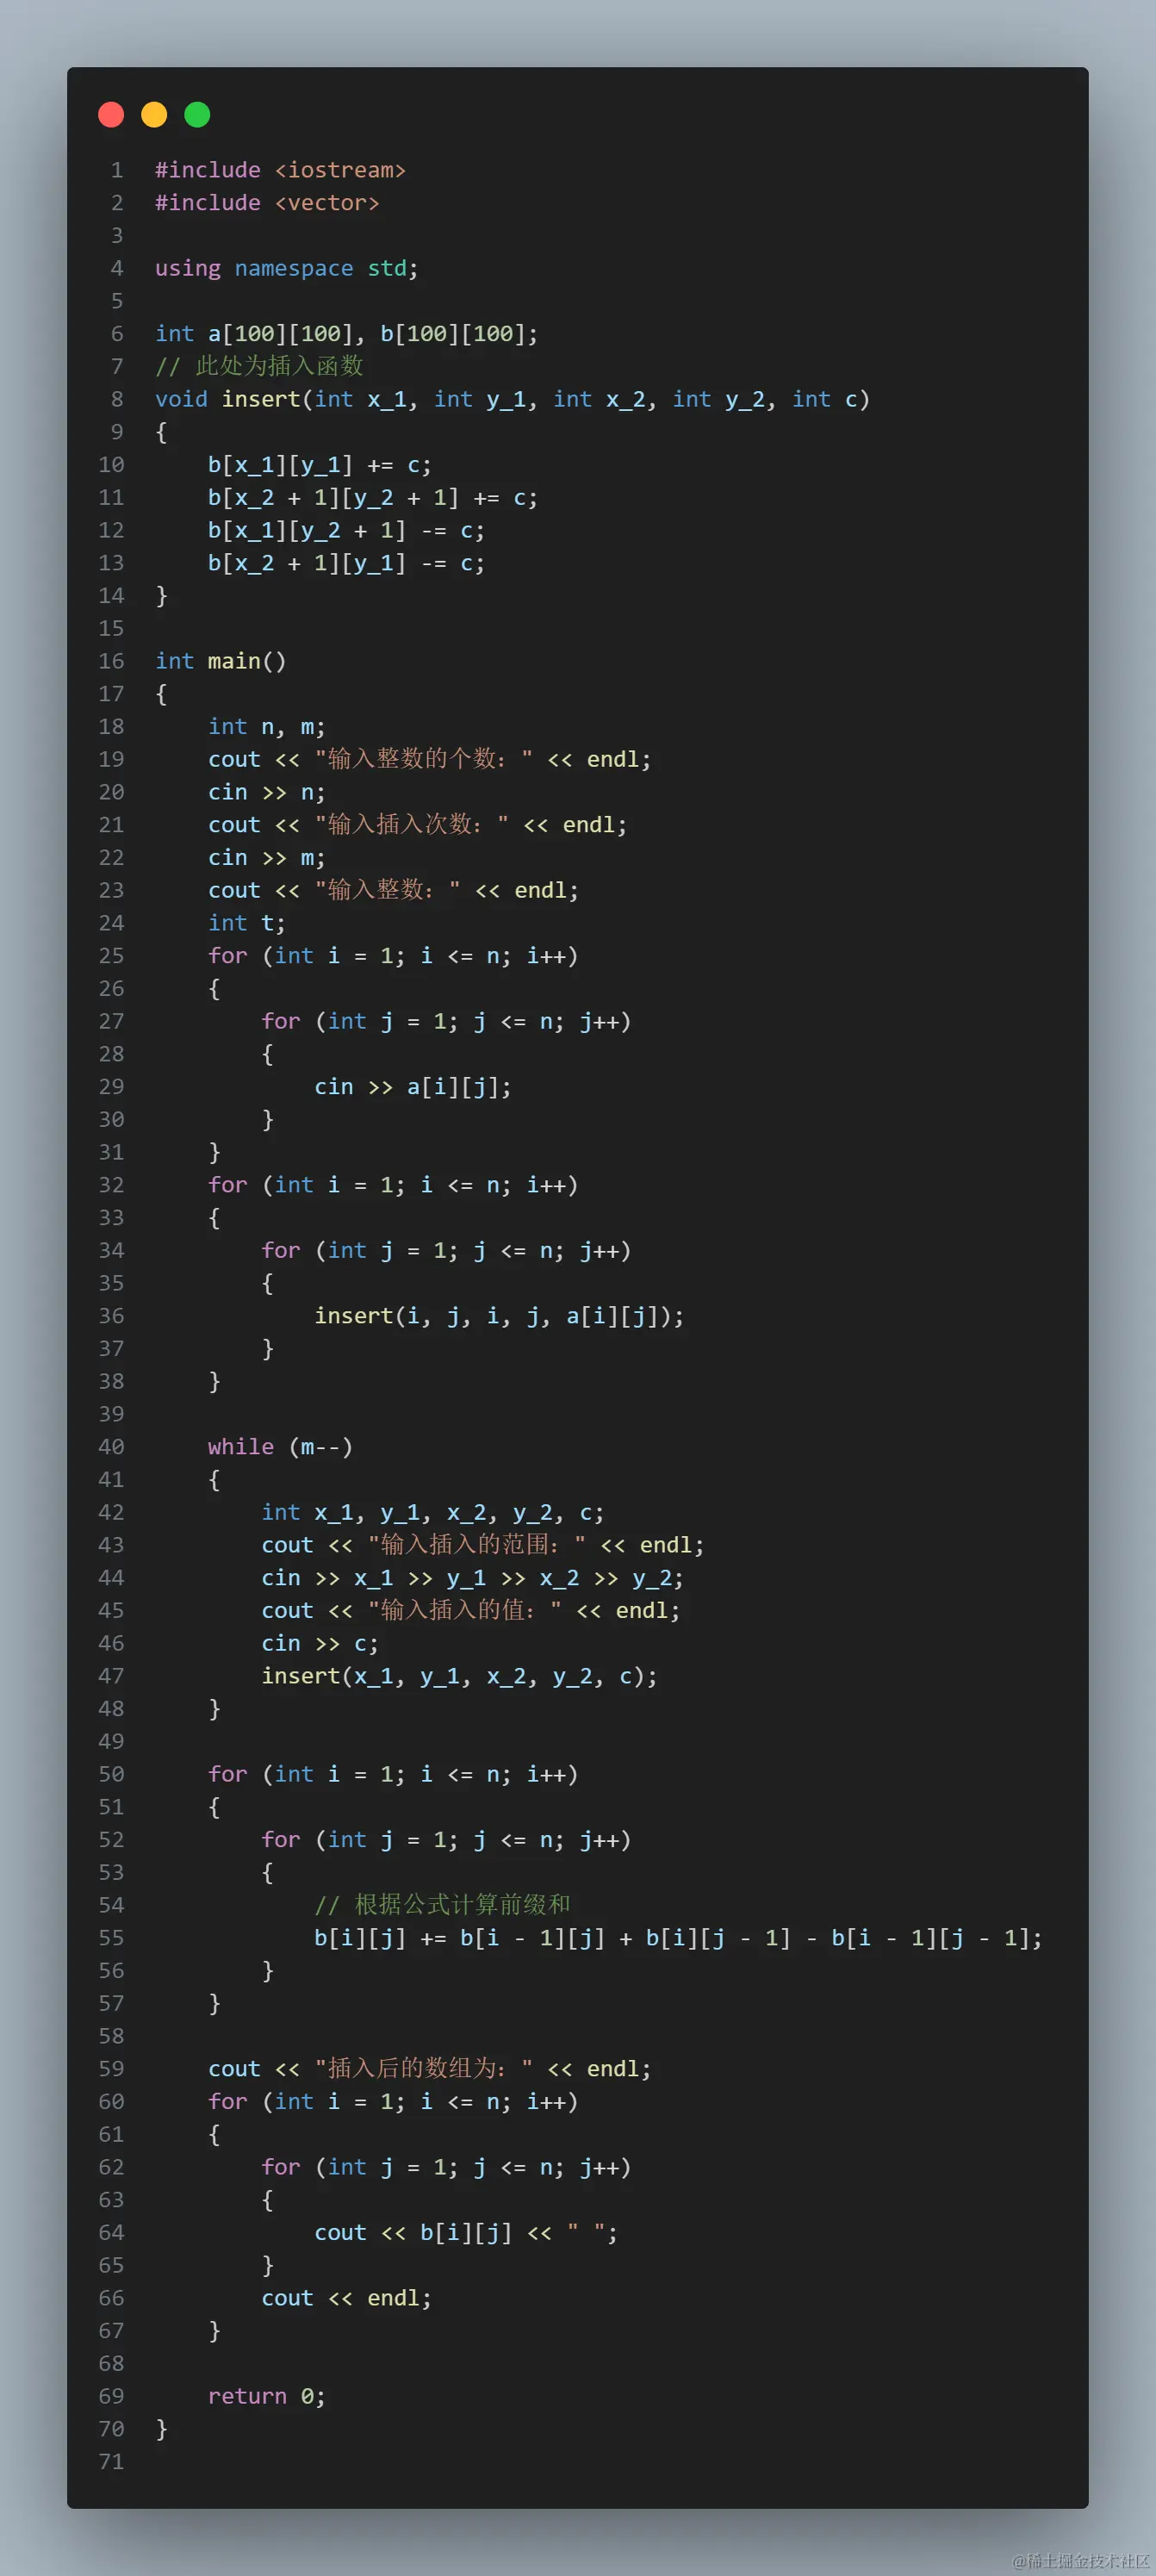
Task: Click line number 55 in gutter
Action: [111, 1938]
